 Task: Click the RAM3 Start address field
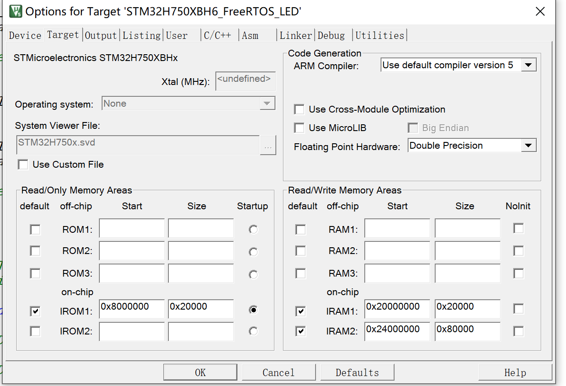tap(397, 273)
